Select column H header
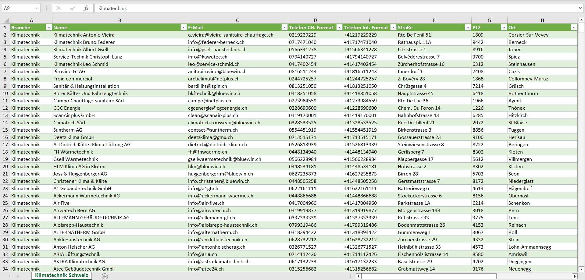Viewport: 585px width, 280px height. pyautogui.click(x=542, y=20)
